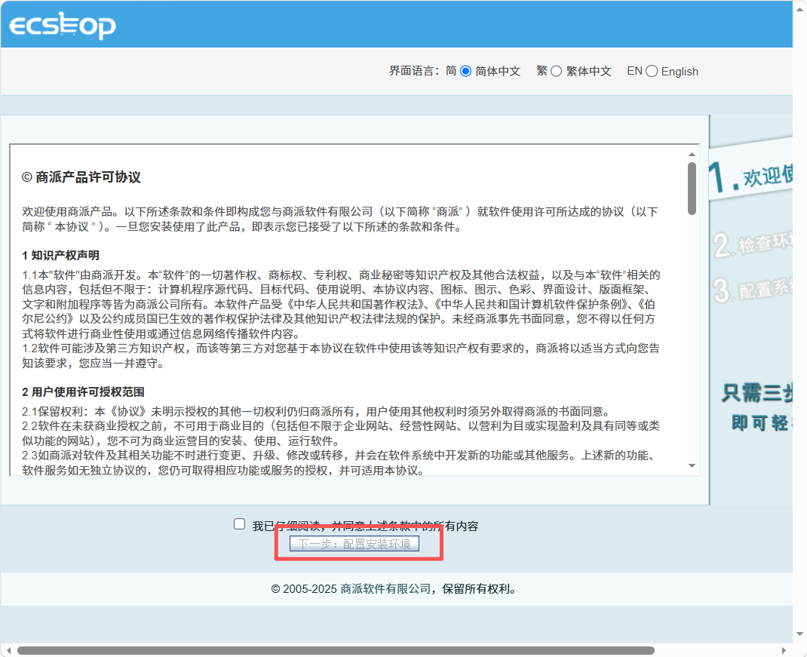Click the page vertical scroll-down arrow
The image size is (807, 657).
coord(799,634)
